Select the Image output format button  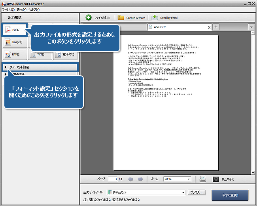[15, 42]
